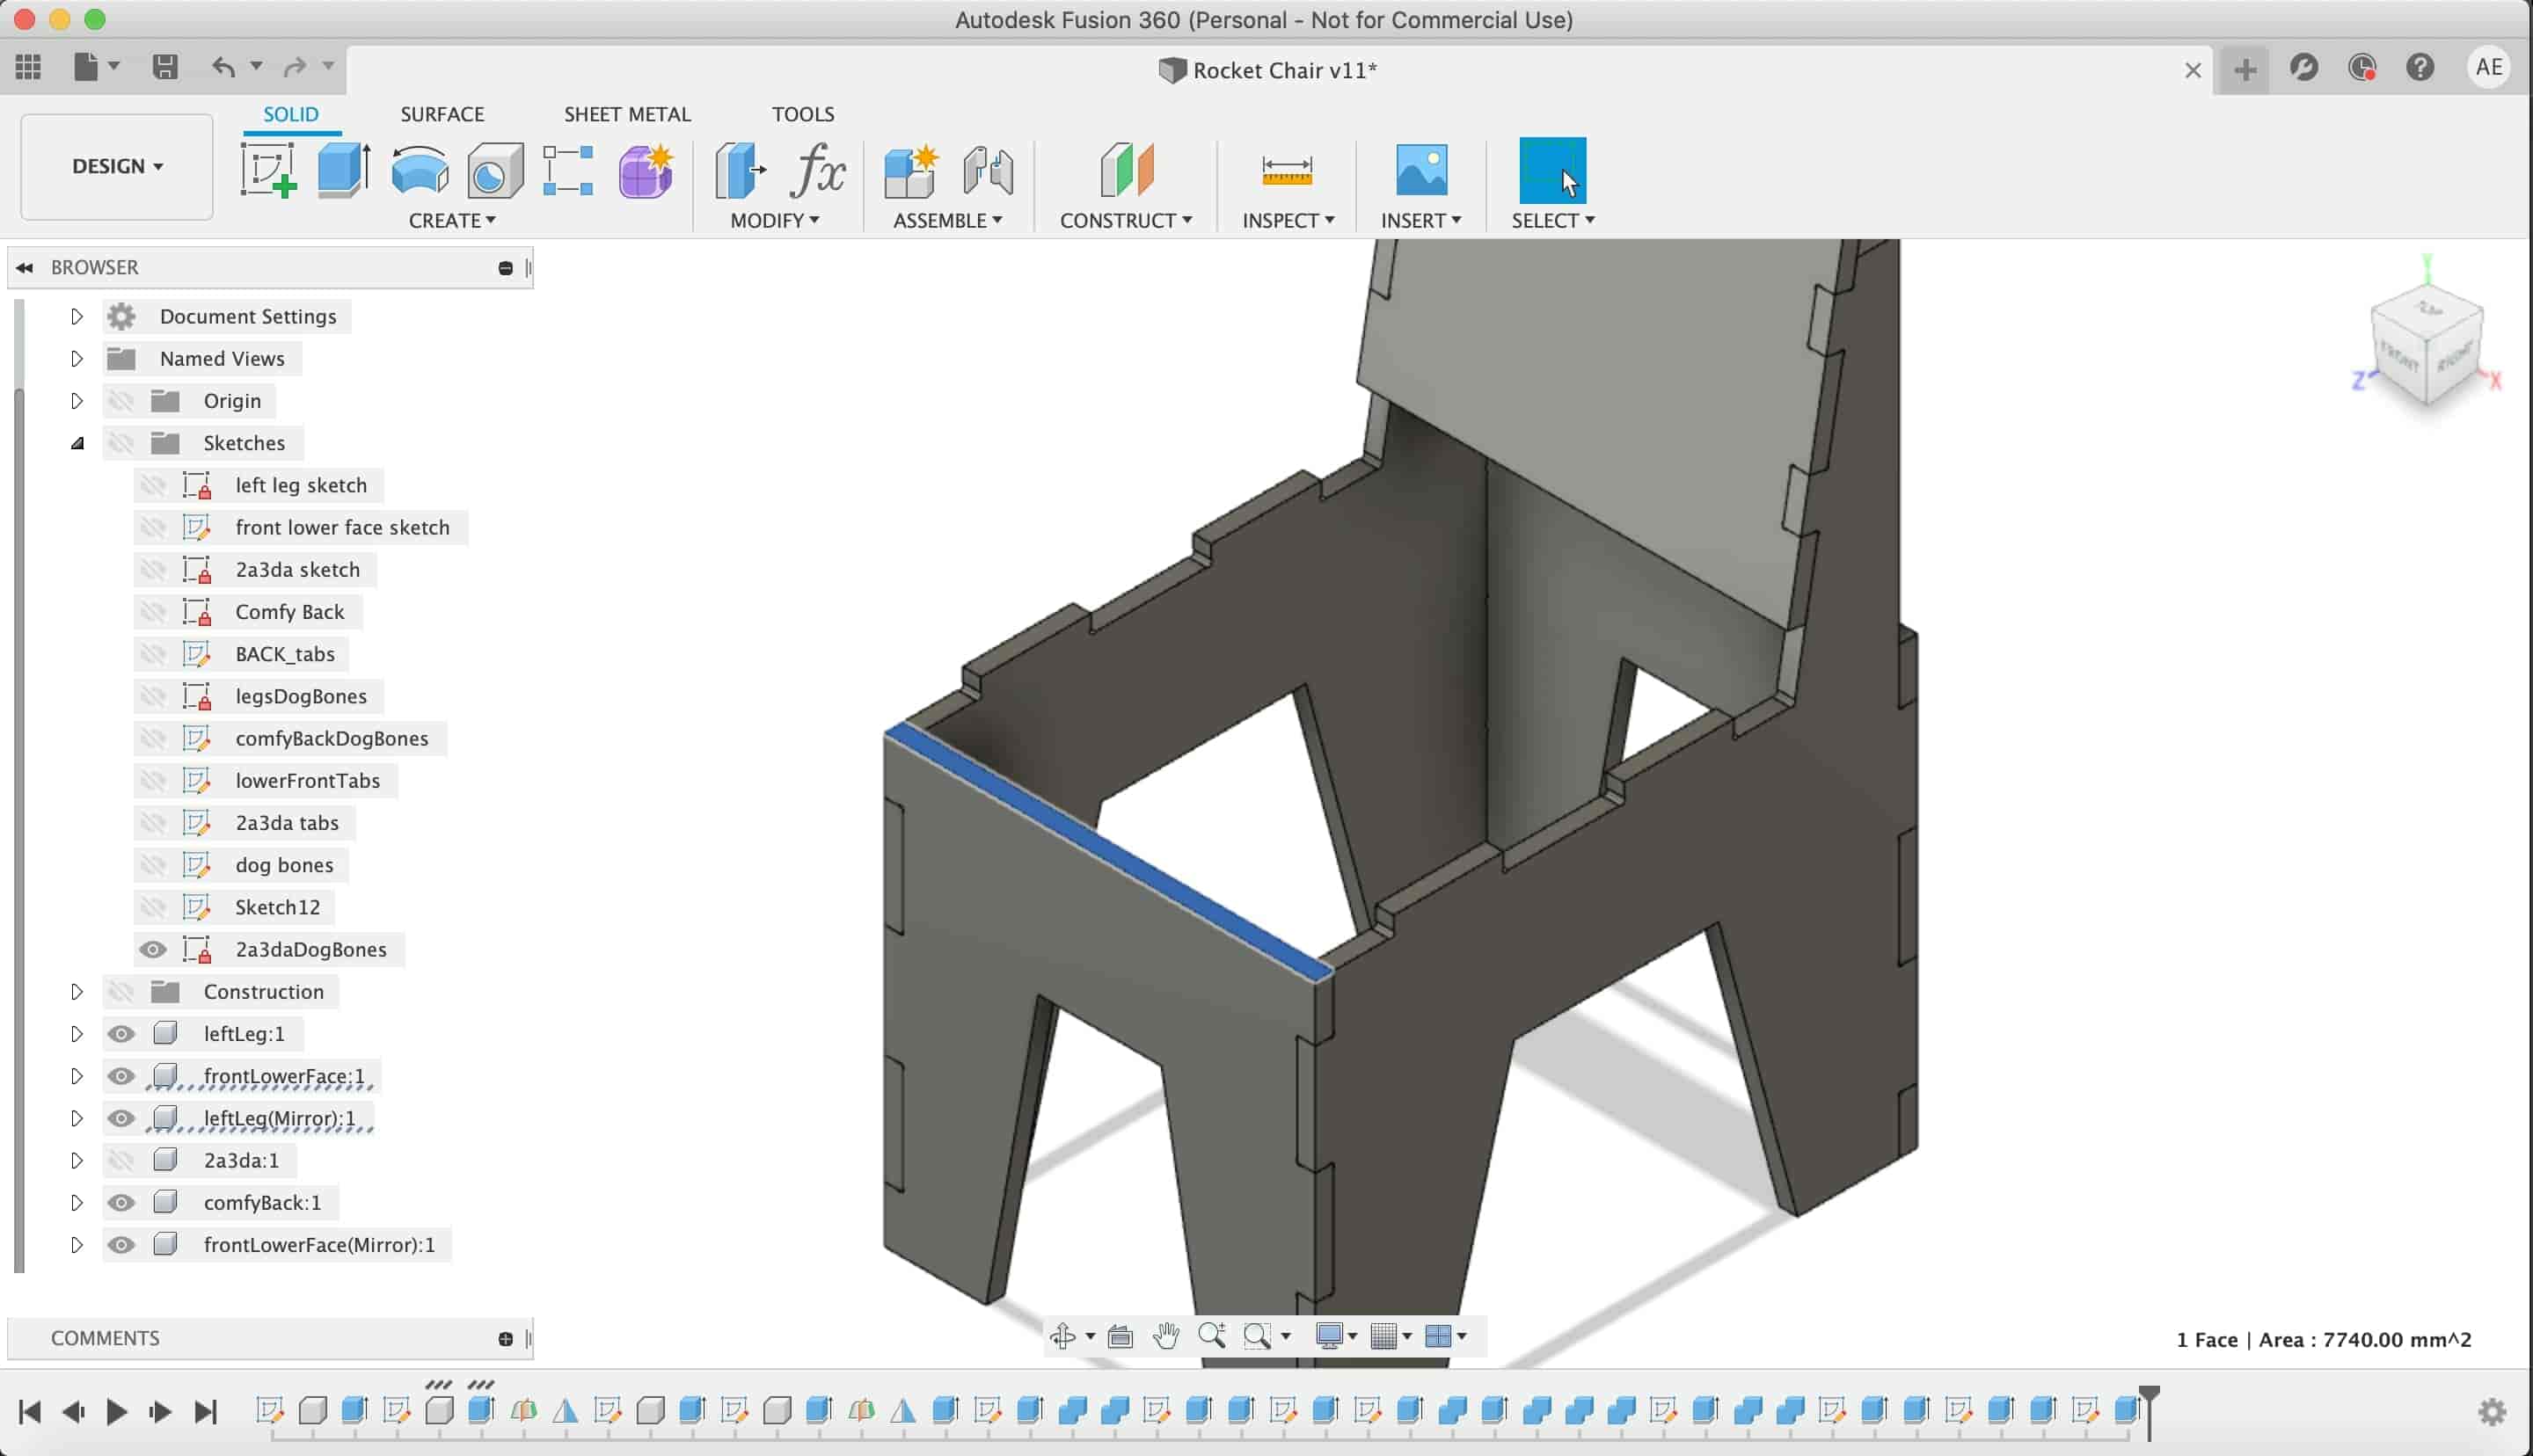Viewport: 2533px width, 1456px height.
Task: Expand Document Settings node
Action: (x=76, y=316)
